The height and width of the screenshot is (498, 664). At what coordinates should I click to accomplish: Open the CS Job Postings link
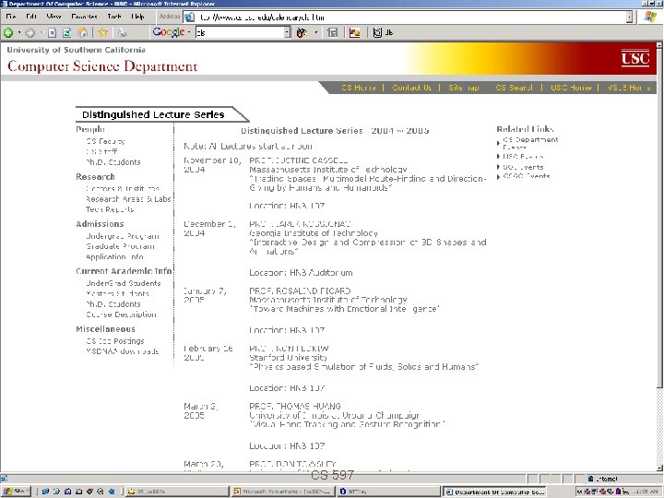point(115,341)
